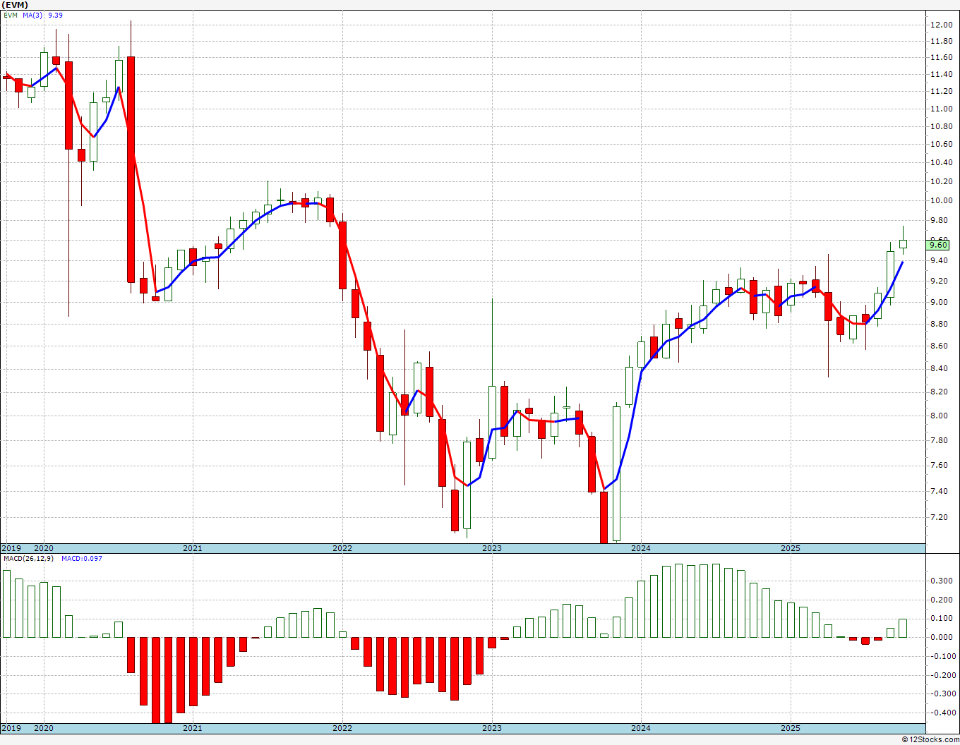
Task: Click 2022 on the price chart time axis
Action: pyautogui.click(x=342, y=548)
